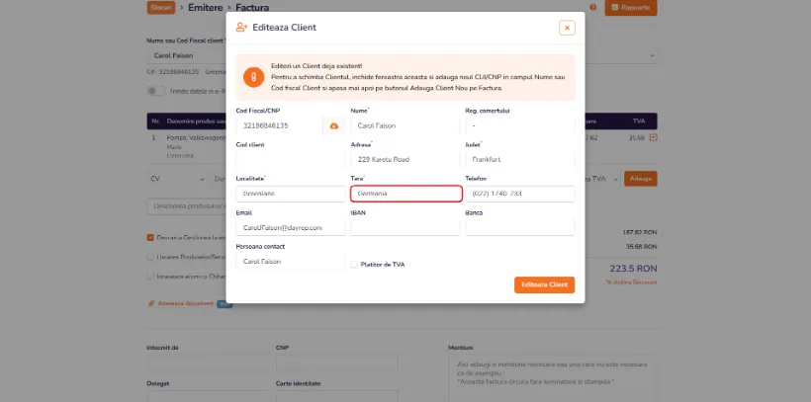Open the TVA rate dropdown
The width and height of the screenshot is (811, 402).
600,179
